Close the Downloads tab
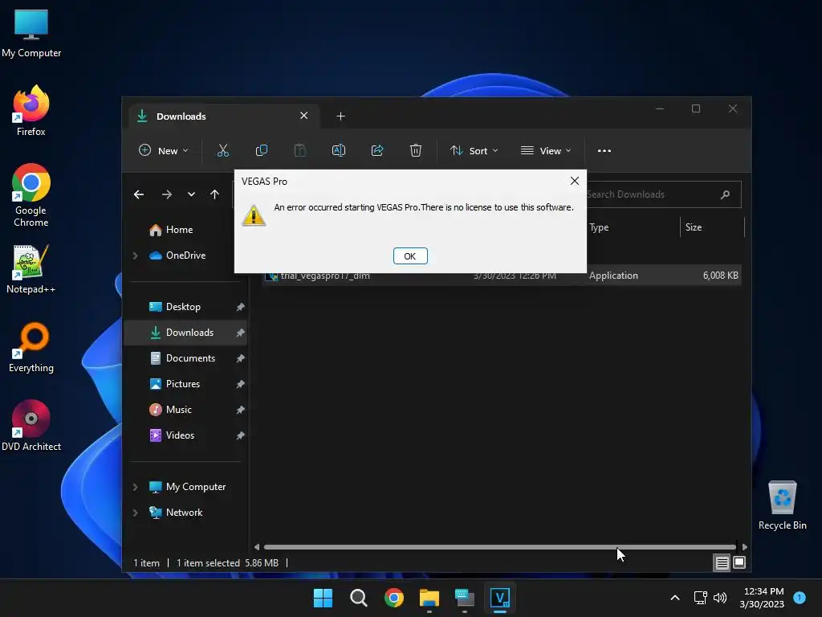The height and width of the screenshot is (617, 822). coord(303,116)
